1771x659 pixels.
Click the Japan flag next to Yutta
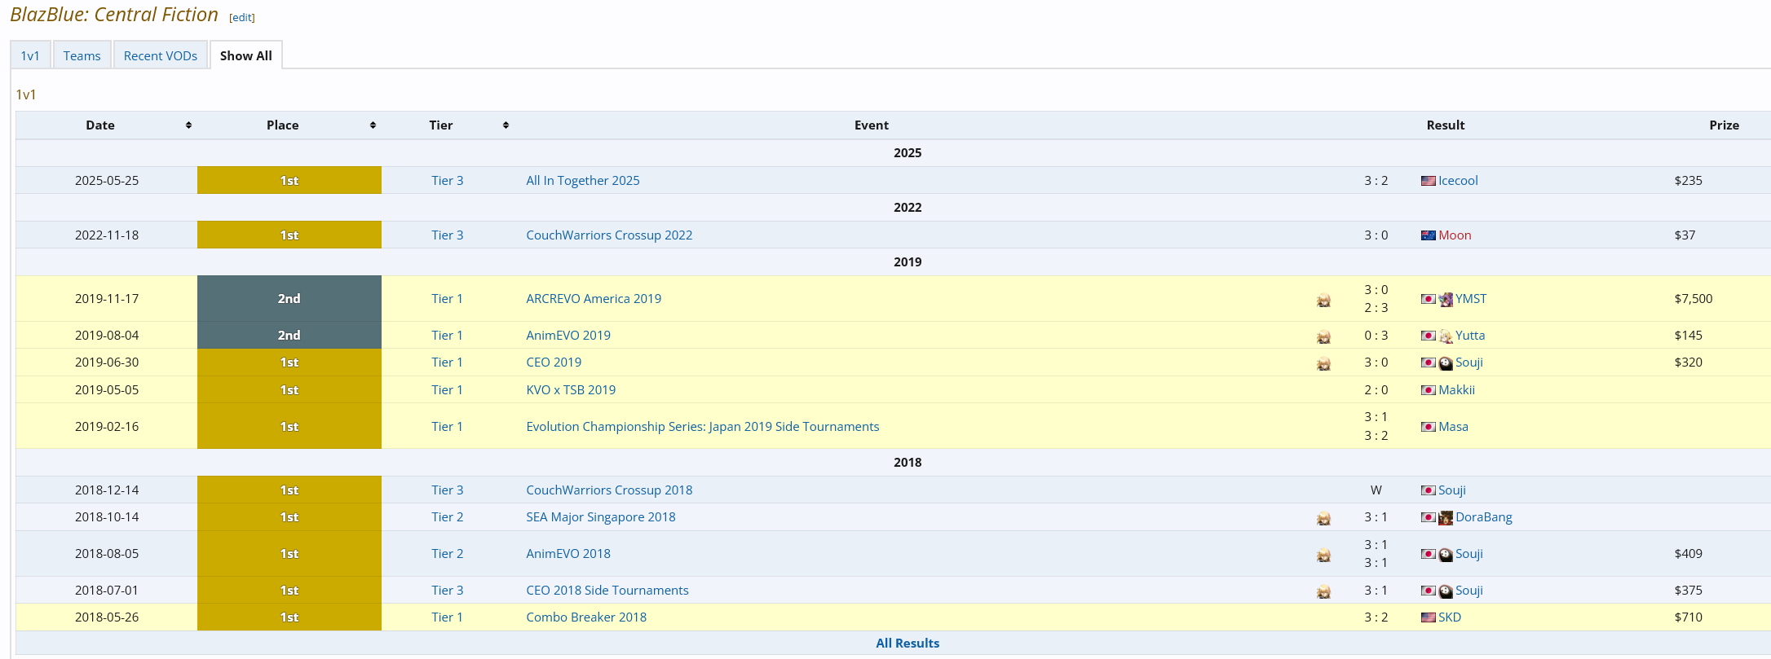click(1428, 336)
